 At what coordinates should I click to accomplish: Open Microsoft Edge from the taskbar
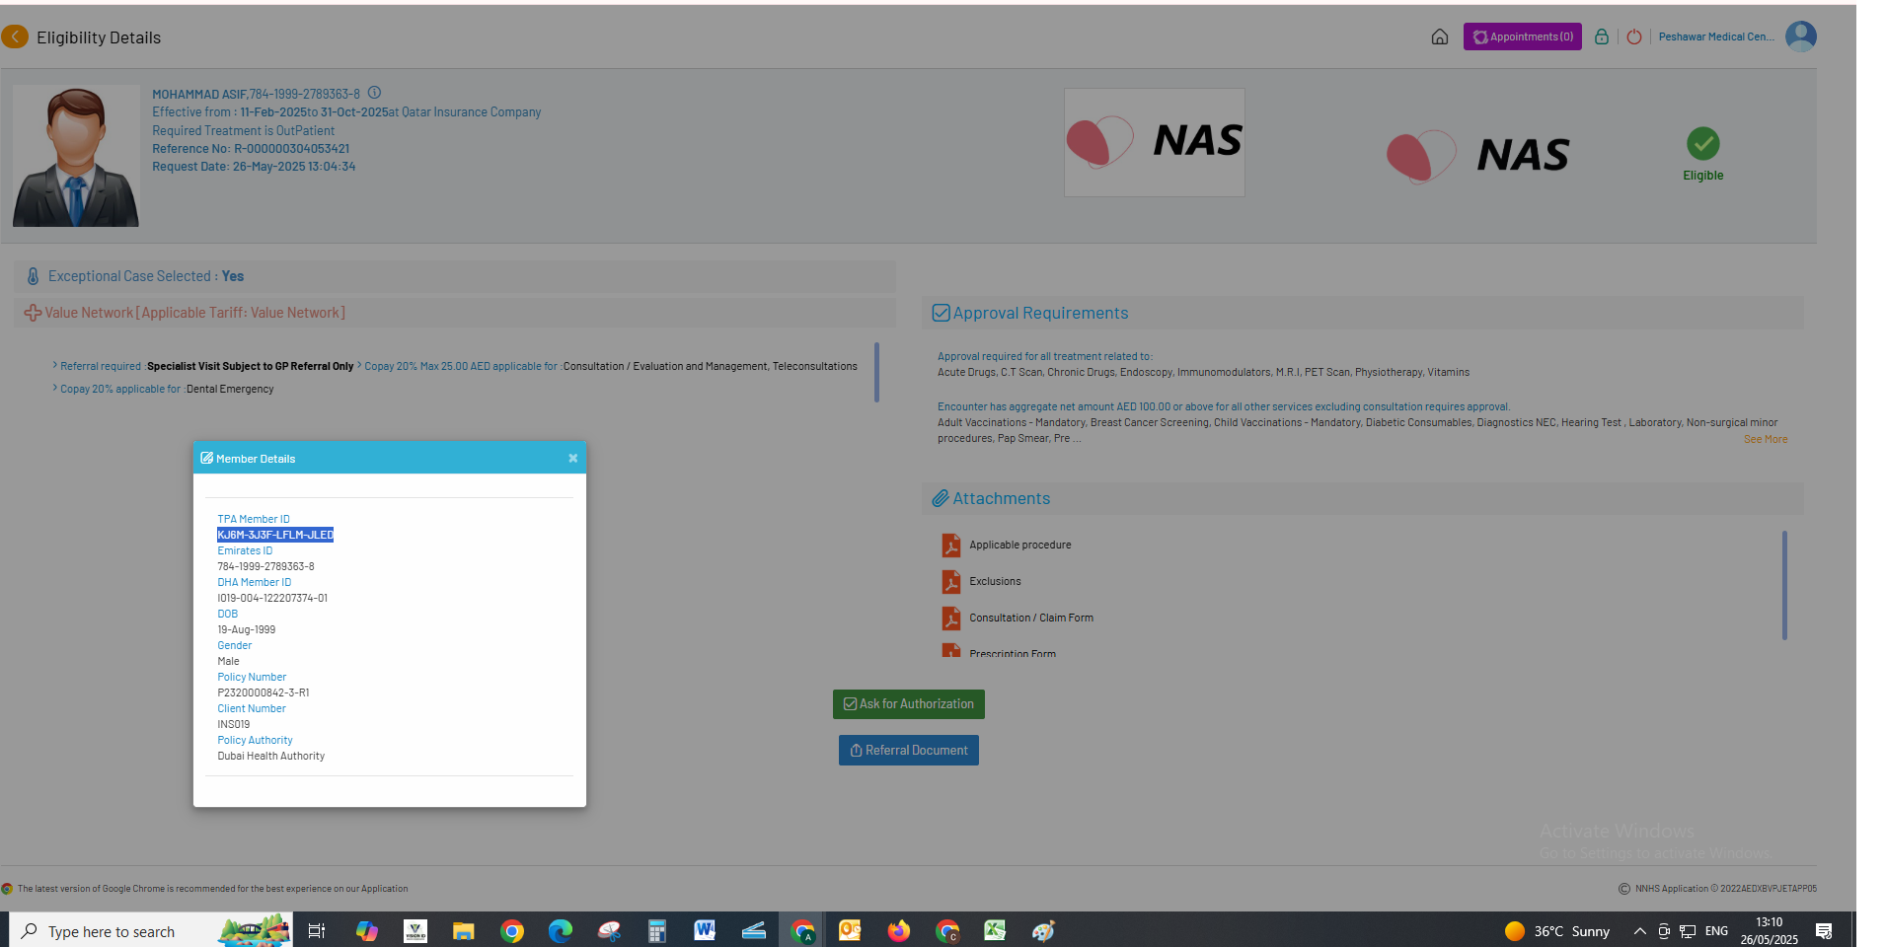point(560,930)
